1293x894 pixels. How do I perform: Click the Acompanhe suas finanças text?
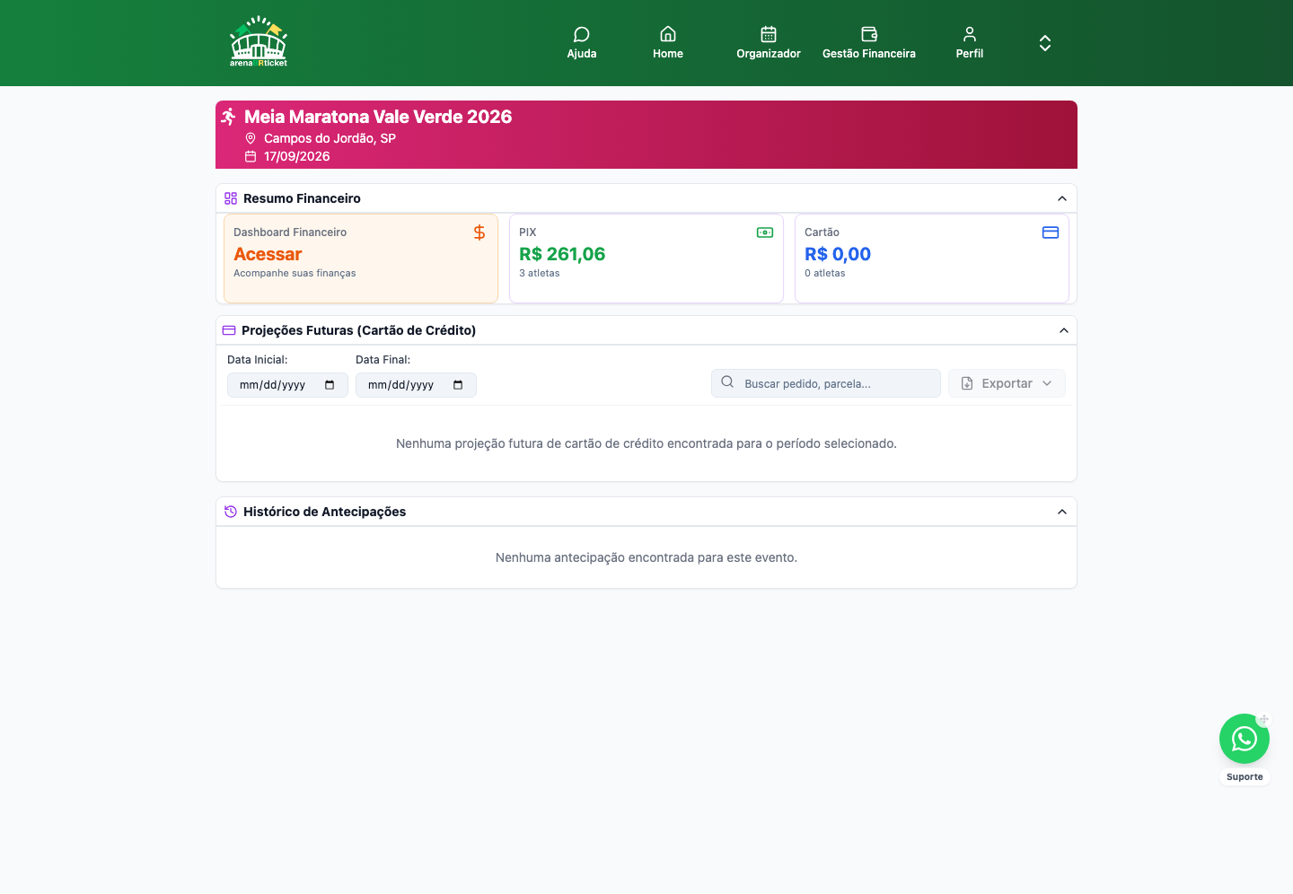295,273
